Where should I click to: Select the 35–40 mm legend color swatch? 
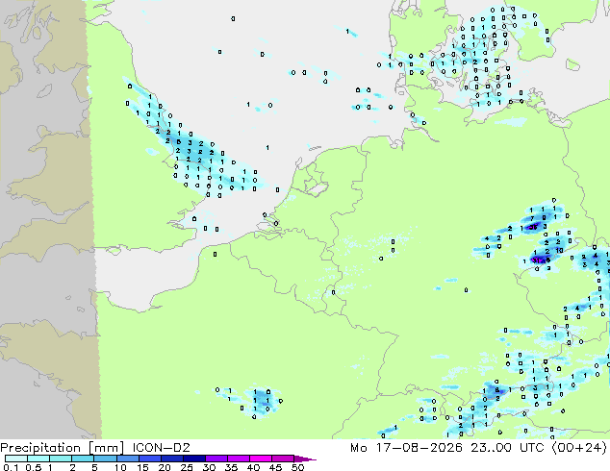point(238,459)
